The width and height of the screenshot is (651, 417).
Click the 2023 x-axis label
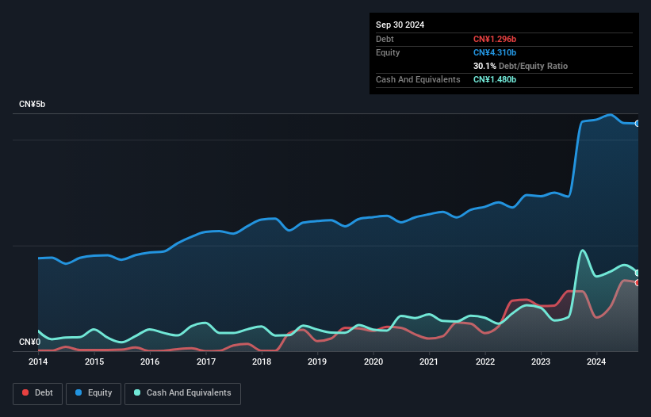[541, 362]
